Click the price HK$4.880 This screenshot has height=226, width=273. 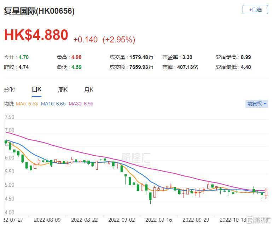click(x=36, y=35)
